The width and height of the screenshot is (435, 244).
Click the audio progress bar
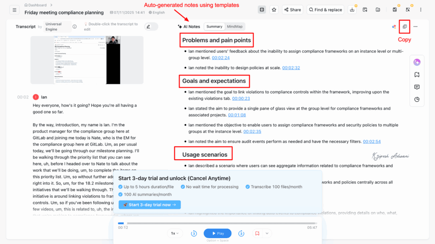point(218,223)
